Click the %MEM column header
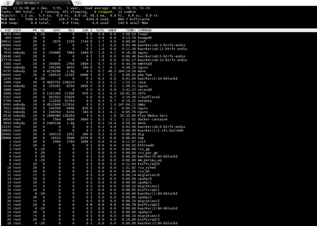 click(x=112, y=30)
